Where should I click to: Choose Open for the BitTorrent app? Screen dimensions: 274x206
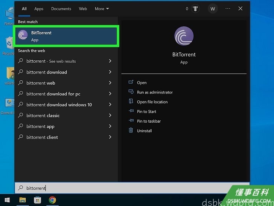142,83
